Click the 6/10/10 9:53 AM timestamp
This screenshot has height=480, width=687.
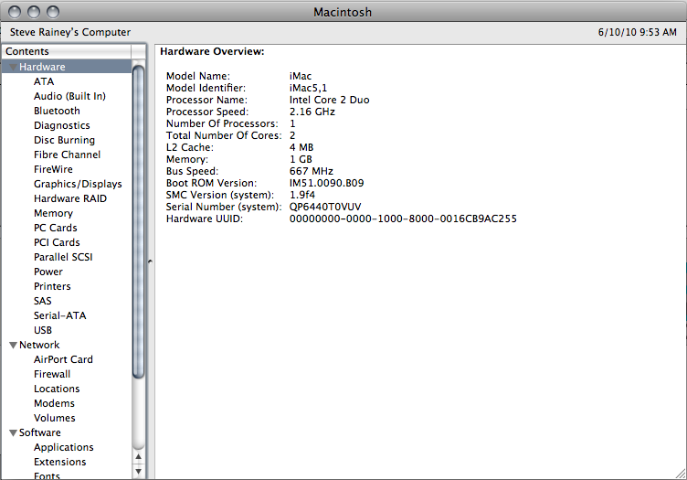point(638,32)
